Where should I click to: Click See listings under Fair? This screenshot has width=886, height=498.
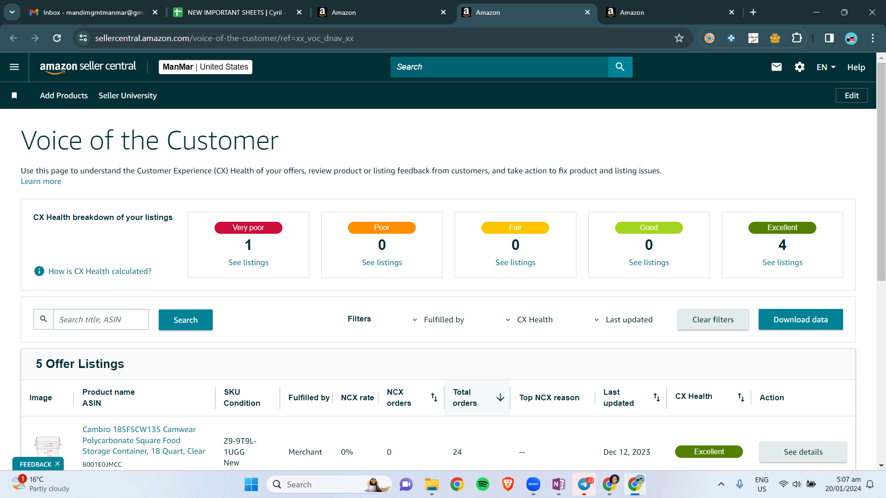tap(515, 262)
